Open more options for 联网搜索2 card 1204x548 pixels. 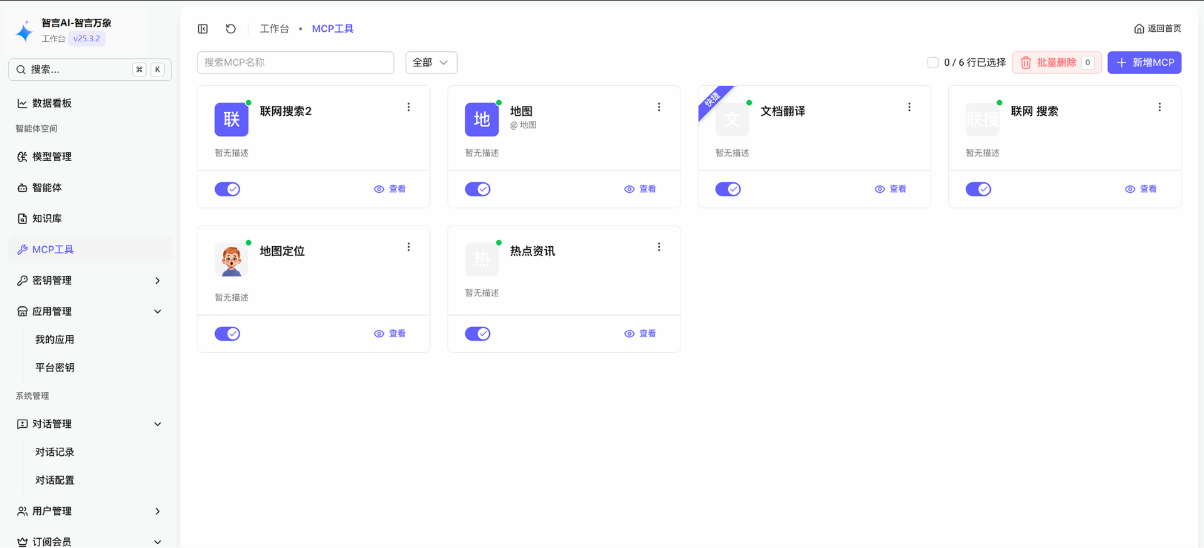(409, 107)
